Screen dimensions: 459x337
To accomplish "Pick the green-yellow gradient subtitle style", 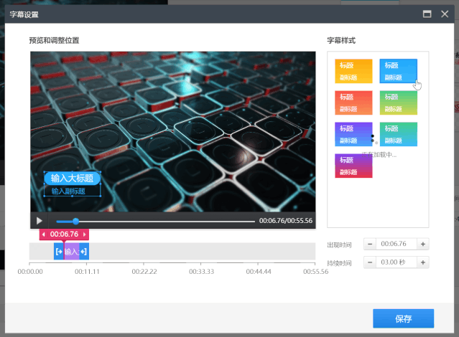I will (398, 103).
